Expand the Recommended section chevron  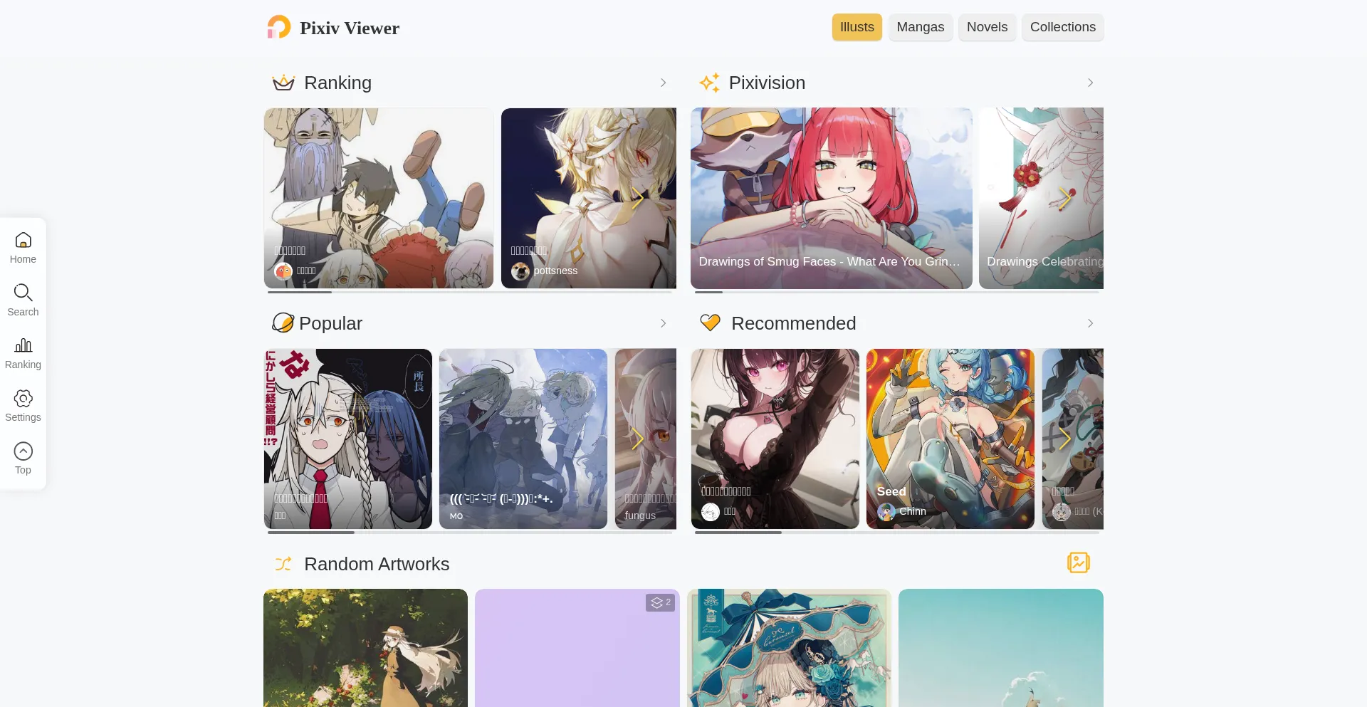click(x=1089, y=323)
